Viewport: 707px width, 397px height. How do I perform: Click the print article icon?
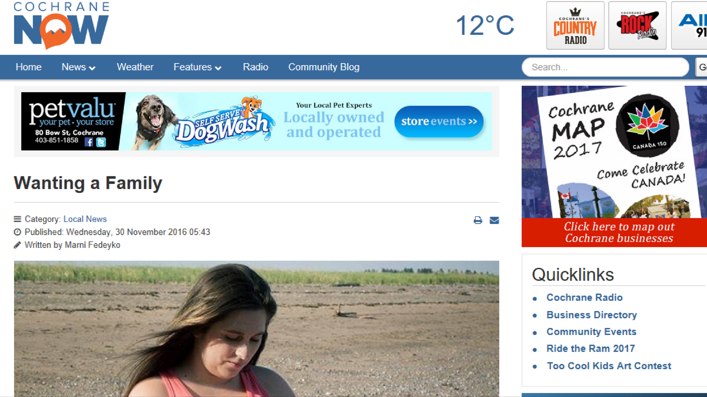tap(478, 220)
